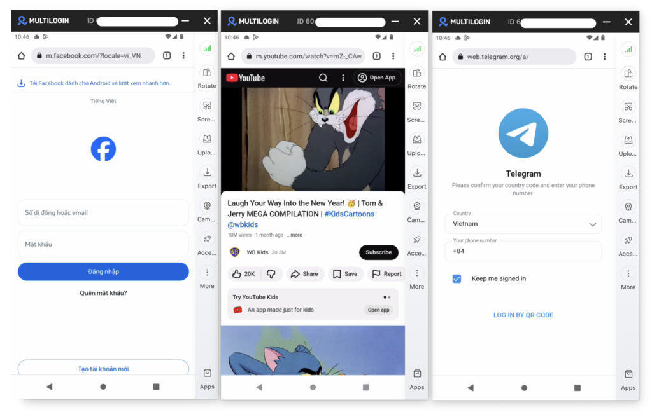Click the blue Đăng nhập button
The height and width of the screenshot is (412, 652).
(103, 271)
